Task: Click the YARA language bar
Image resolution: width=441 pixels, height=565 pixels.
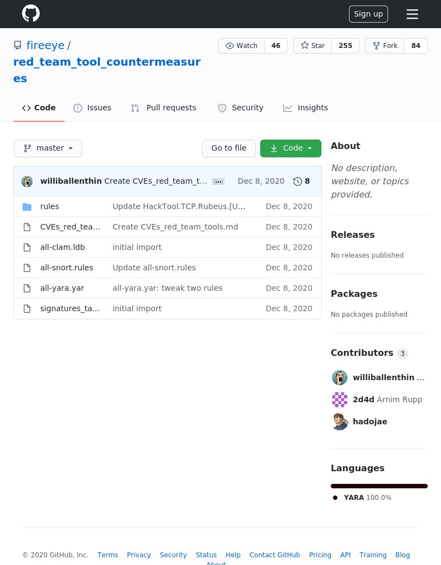Action: tap(379, 487)
